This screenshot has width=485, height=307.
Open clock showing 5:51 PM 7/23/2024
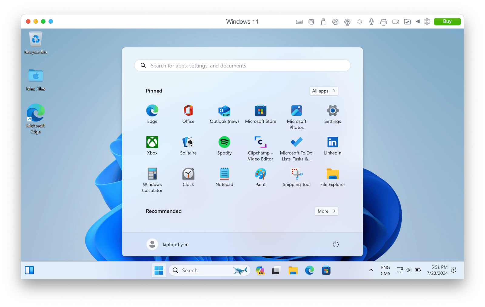[x=437, y=270]
